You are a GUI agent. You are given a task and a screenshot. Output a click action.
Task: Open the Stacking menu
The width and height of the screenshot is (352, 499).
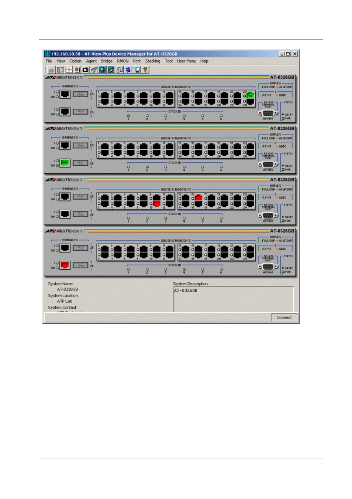tap(153, 61)
